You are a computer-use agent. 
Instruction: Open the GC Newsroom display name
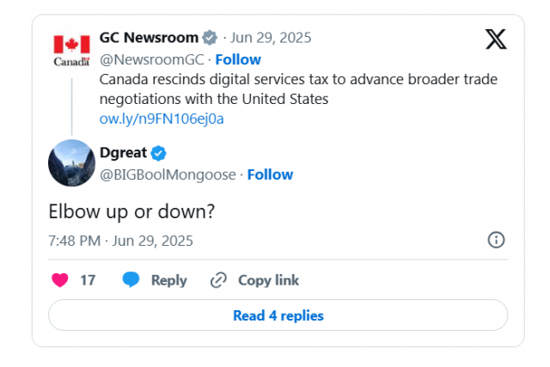pos(149,38)
